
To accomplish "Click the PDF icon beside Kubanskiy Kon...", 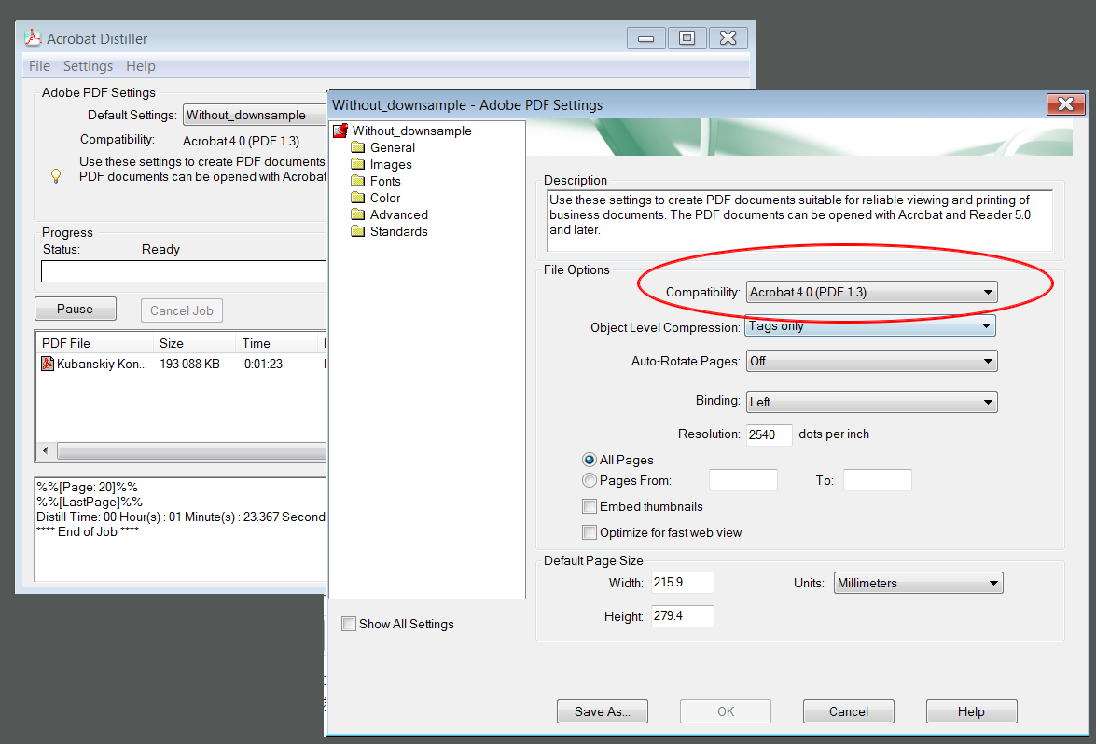I will (x=48, y=364).
